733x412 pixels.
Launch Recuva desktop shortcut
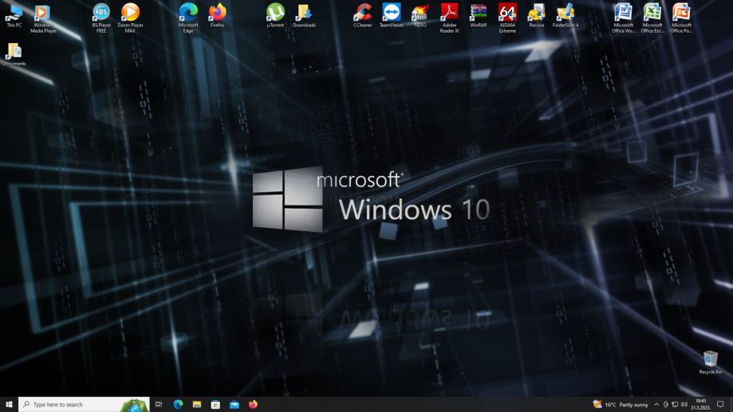tap(536, 15)
